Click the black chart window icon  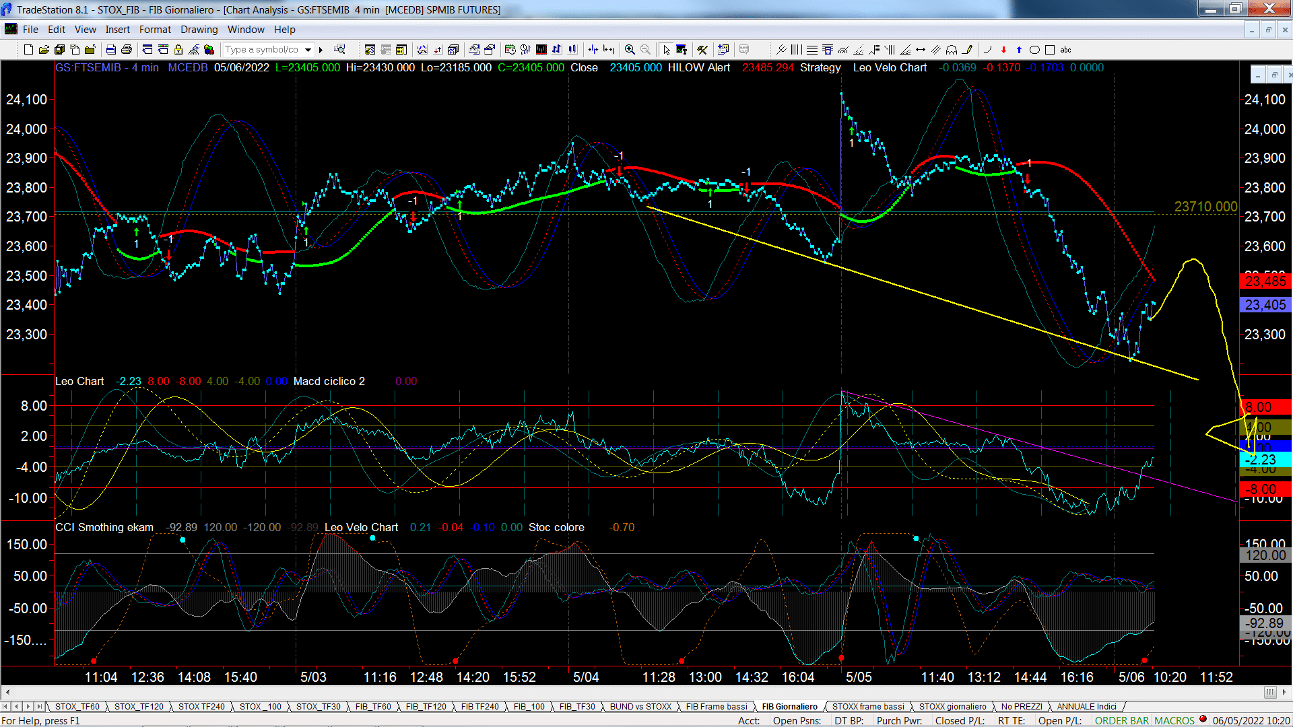(541, 49)
